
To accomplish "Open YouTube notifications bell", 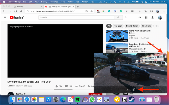I will coord(153,18).
